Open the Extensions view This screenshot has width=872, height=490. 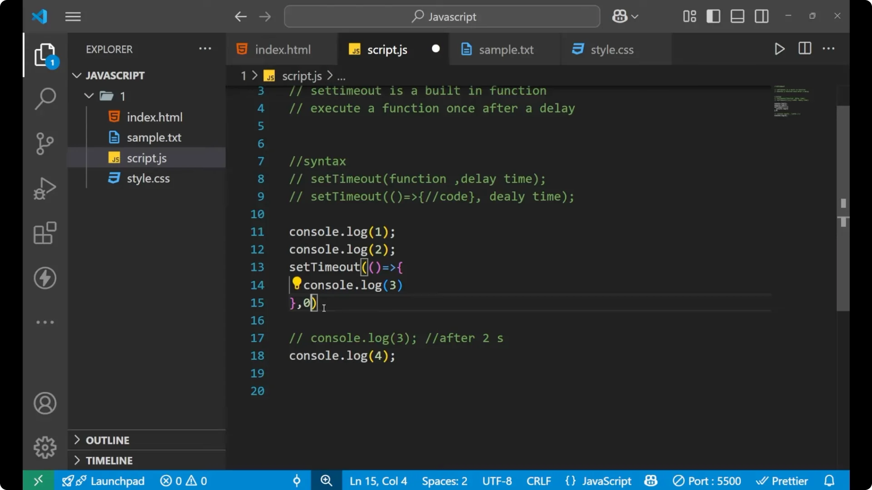click(45, 233)
